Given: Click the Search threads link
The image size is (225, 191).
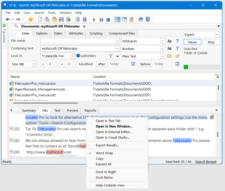Looking at the screenshot, I should click(x=206, y=162).
